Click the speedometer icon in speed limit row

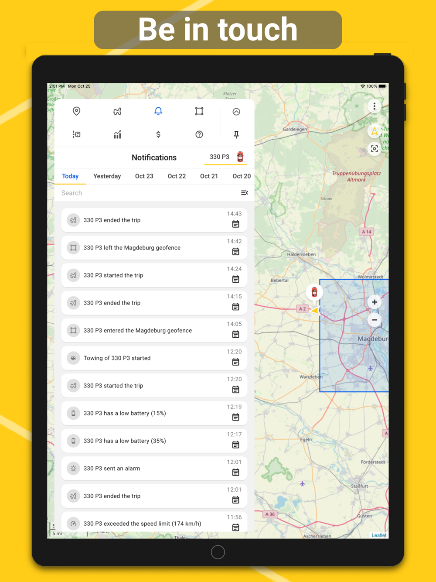[x=73, y=524]
